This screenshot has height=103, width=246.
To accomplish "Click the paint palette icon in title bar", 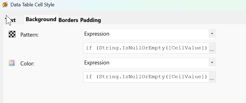I will tap(5, 5).
